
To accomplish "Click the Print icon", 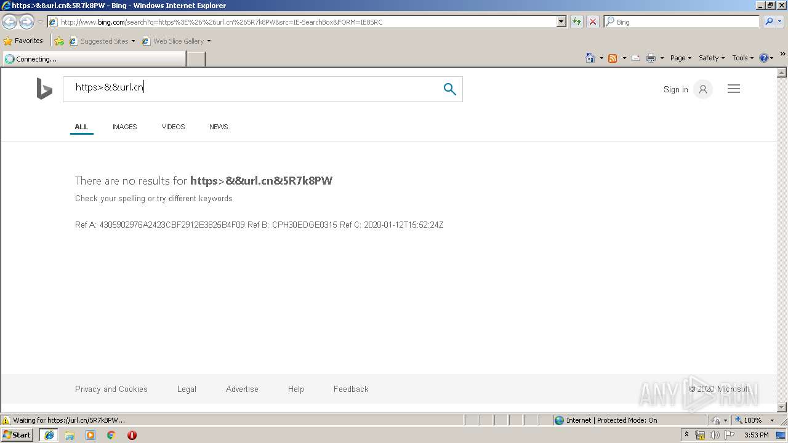I will pyautogui.click(x=651, y=58).
